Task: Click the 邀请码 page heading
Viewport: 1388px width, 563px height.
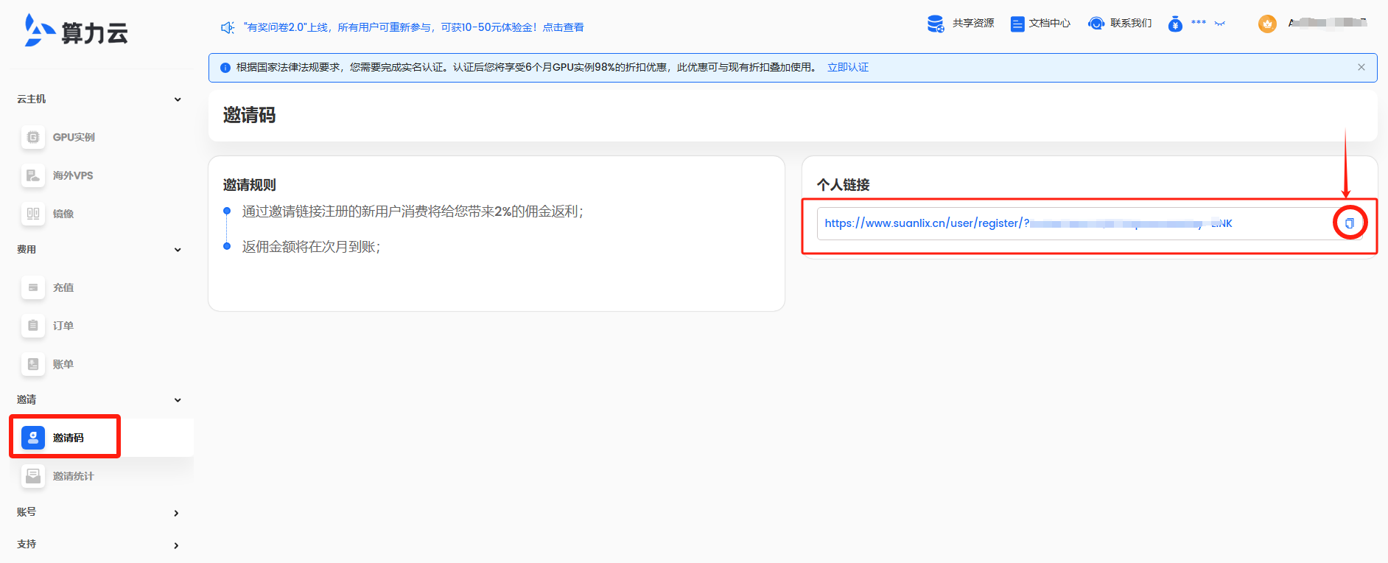Action: (249, 116)
